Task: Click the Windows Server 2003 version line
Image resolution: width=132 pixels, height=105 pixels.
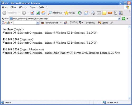Action: coord(61,53)
